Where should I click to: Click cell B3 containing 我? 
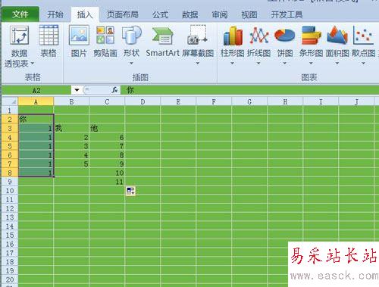click(x=71, y=128)
